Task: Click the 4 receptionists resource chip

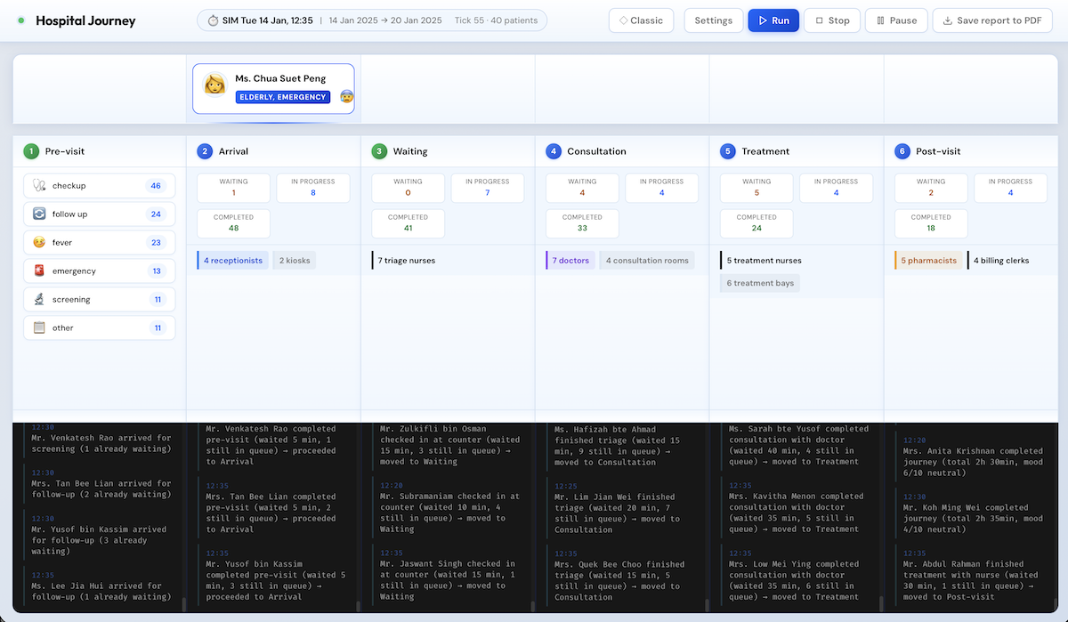Action: tap(232, 261)
